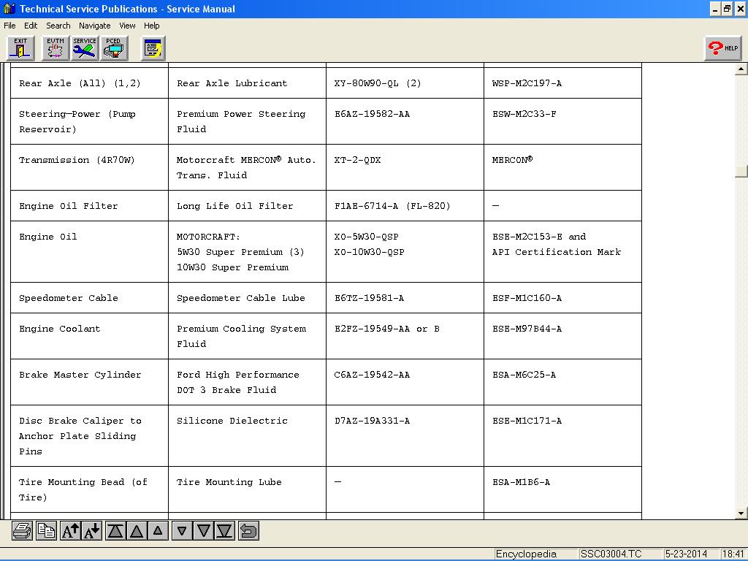
Task: Click the history window icon in top toolbar
Action: point(153,48)
